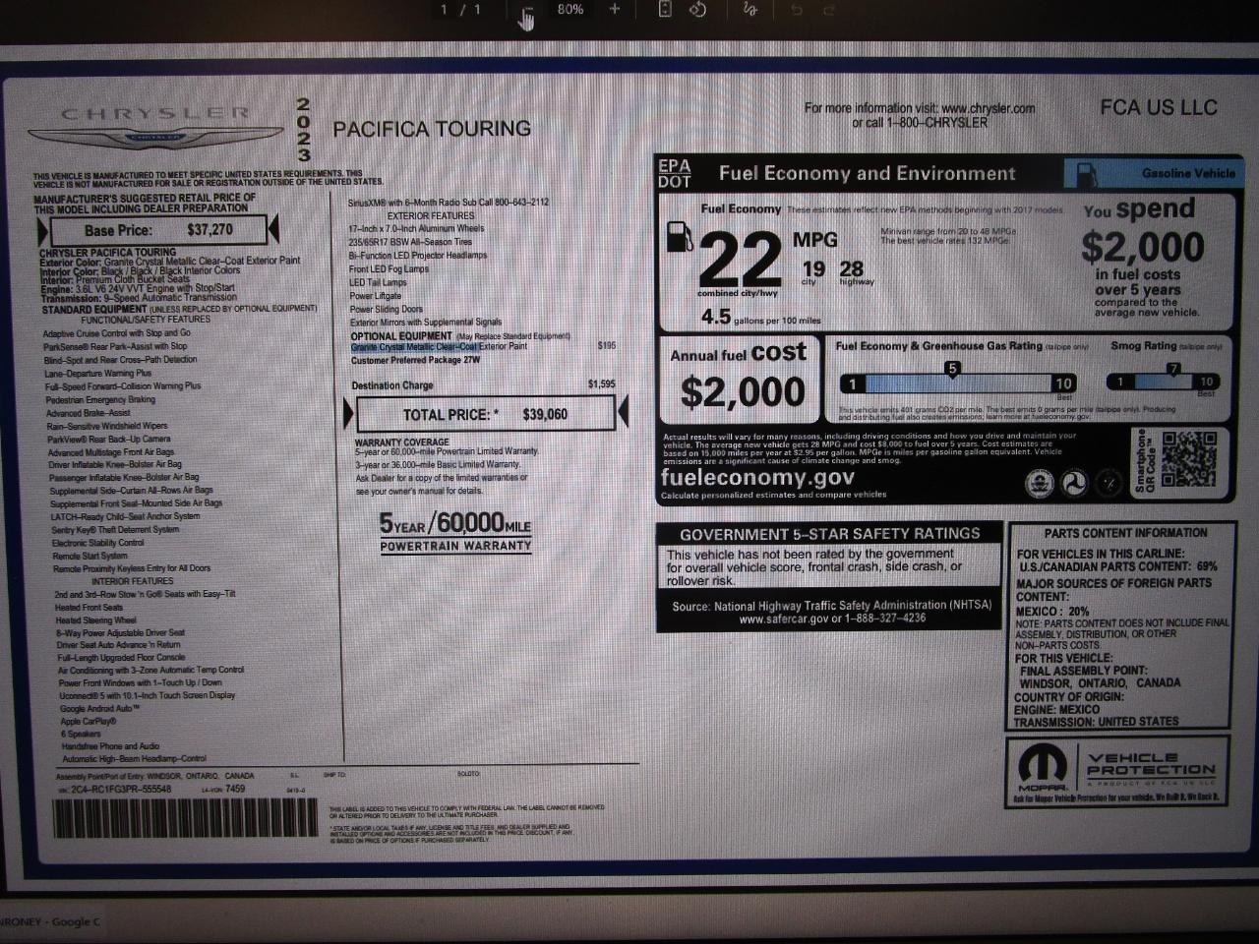Image resolution: width=1259 pixels, height=944 pixels.
Task: Click the INTERIOR FEATURES heading
Action: [x=133, y=581]
